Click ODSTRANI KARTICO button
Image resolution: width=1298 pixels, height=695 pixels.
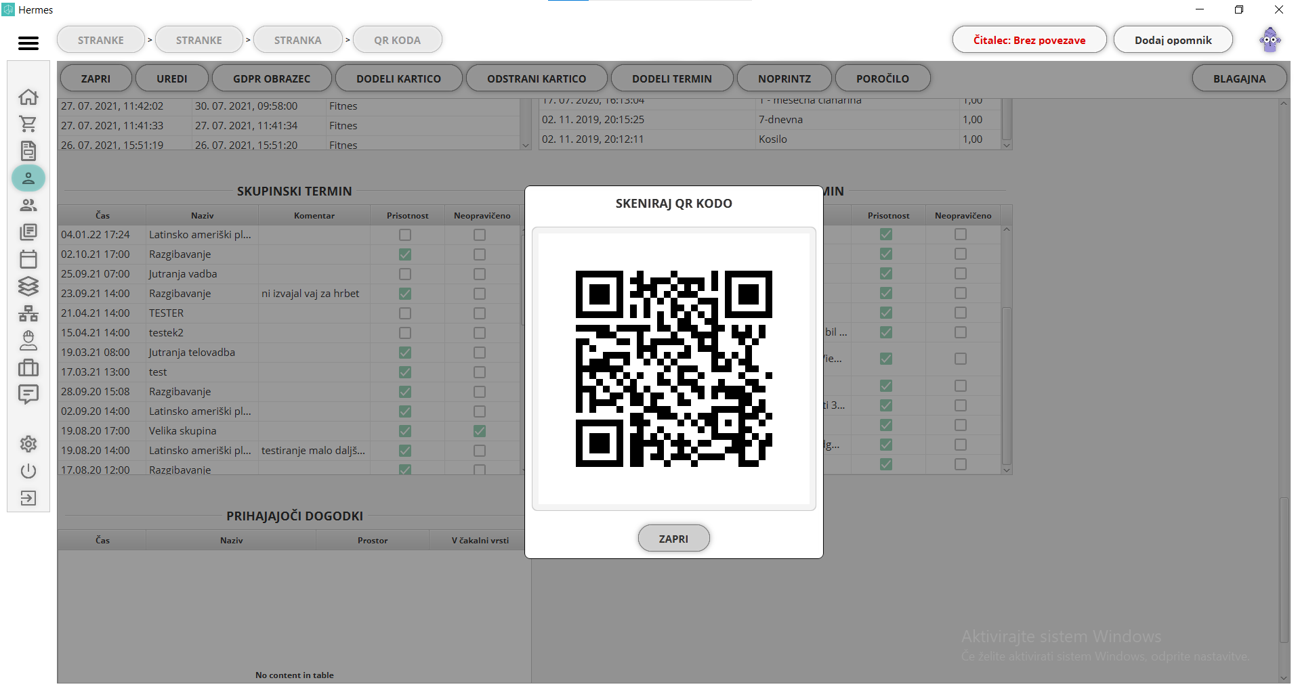pos(537,79)
